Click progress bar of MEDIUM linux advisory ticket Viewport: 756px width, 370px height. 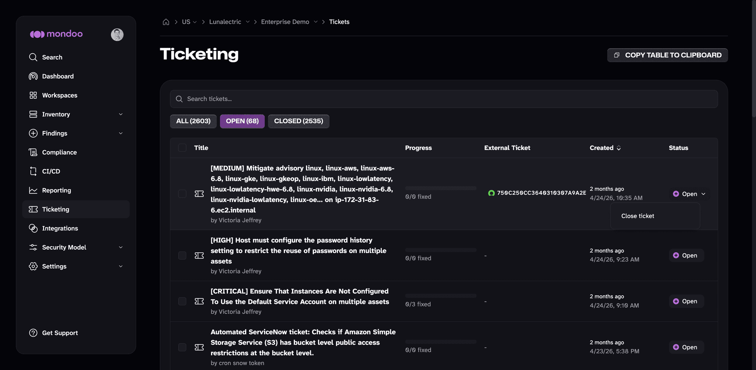pyautogui.click(x=441, y=188)
